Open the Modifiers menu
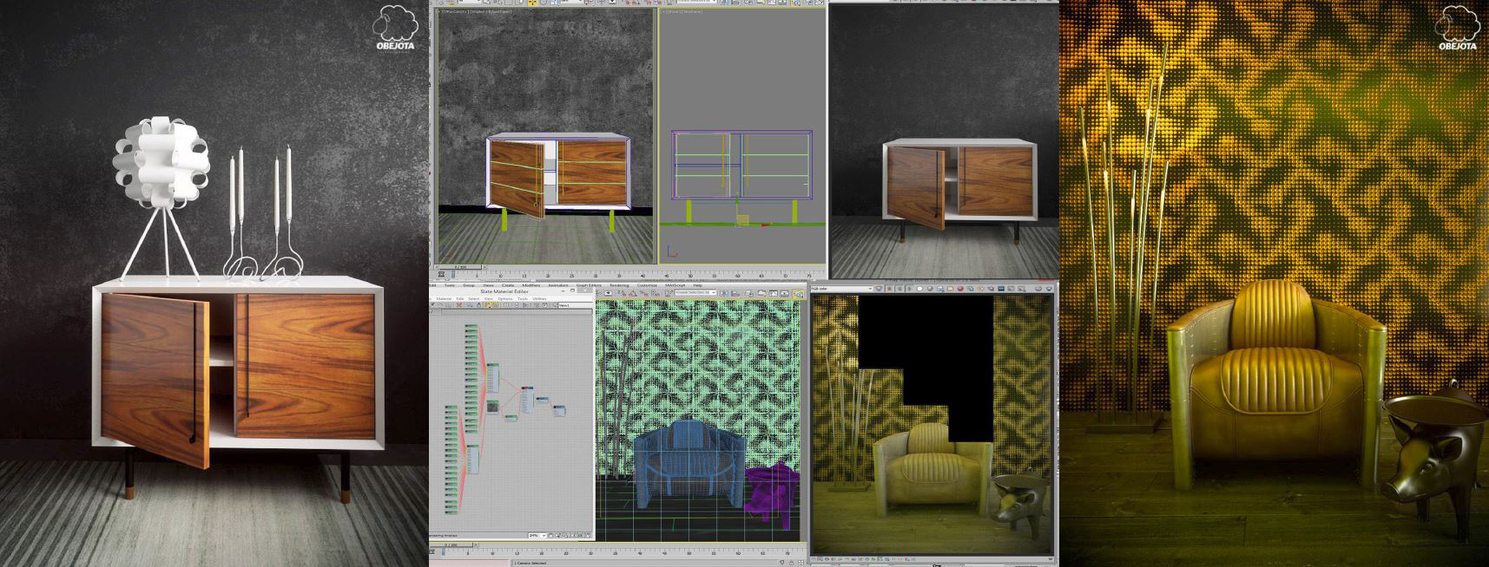 530,285
